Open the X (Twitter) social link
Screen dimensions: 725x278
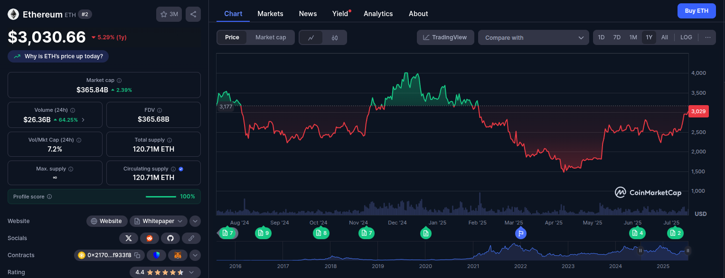tap(128, 238)
